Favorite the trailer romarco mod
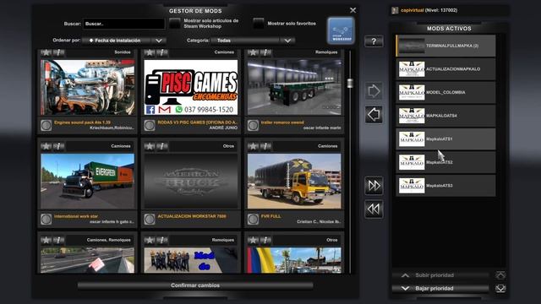Image resolution: width=541 pixels, height=304 pixels. coord(253,52)
